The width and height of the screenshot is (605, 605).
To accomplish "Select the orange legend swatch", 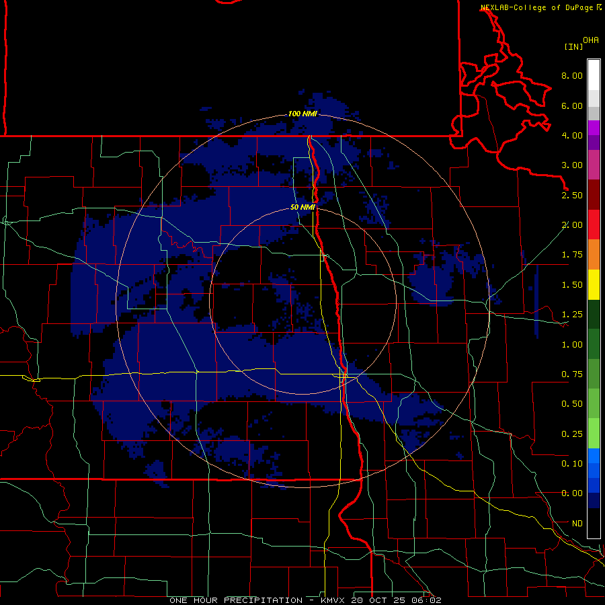I will click(594, 255).
